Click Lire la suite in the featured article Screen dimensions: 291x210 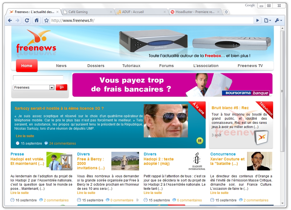(x=25, y=136)
